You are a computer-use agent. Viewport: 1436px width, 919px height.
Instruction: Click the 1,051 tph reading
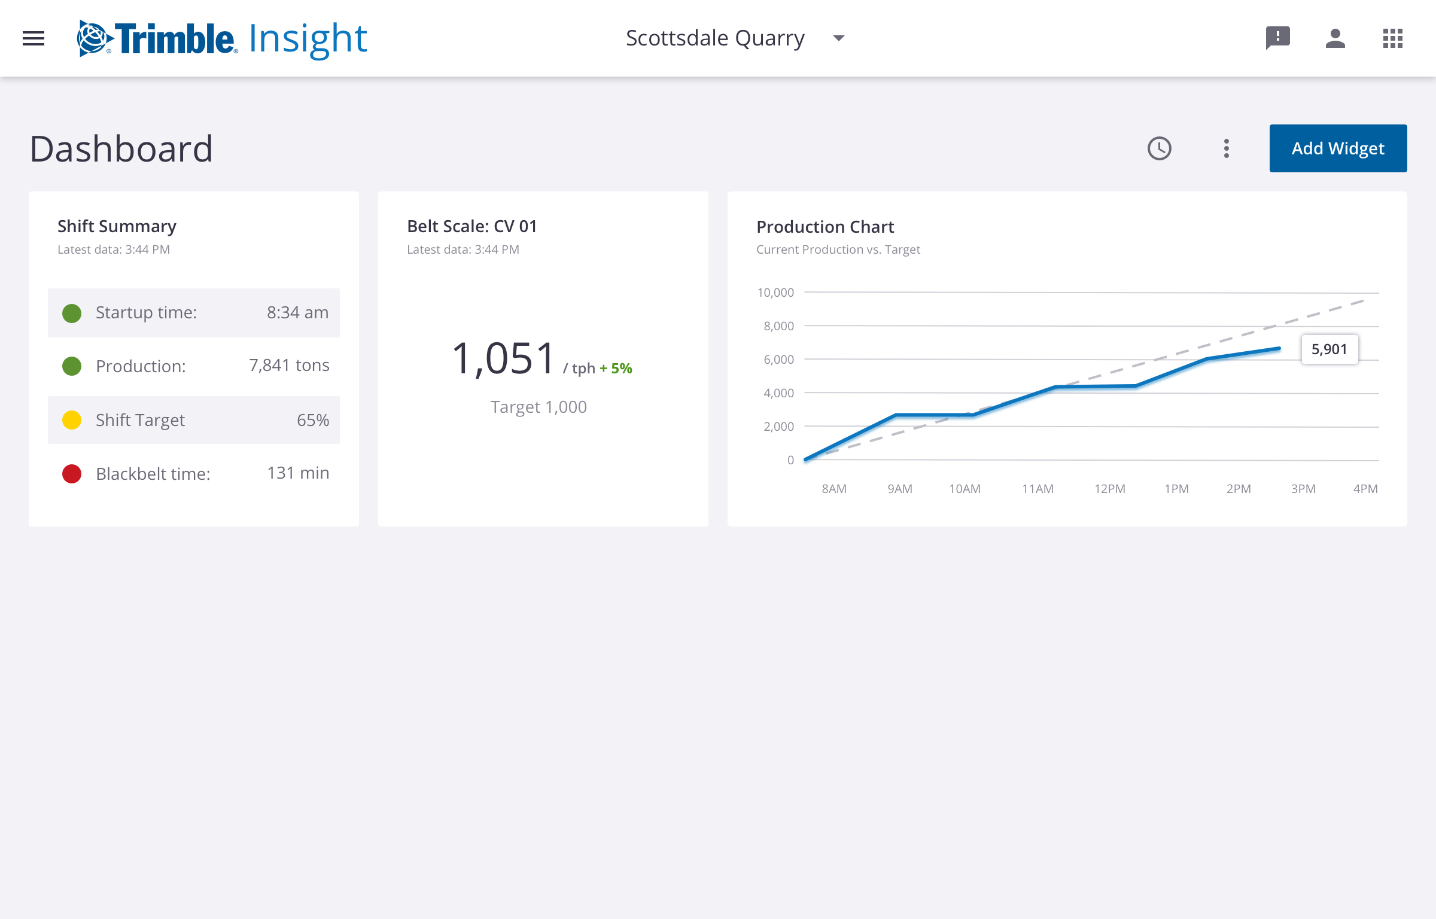click(504, 359)
